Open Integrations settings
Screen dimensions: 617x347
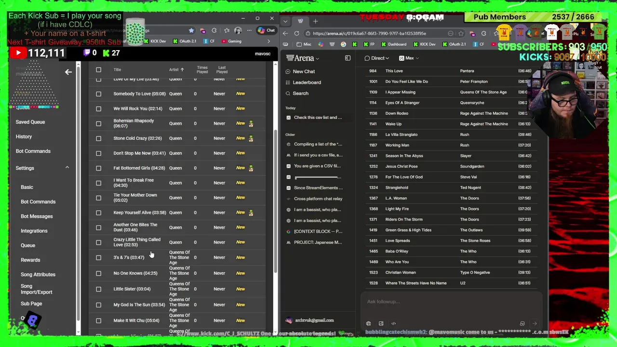click(x=34, y=231)
